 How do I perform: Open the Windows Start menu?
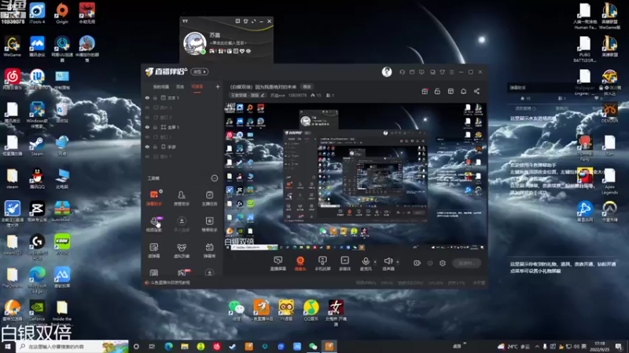7,346
